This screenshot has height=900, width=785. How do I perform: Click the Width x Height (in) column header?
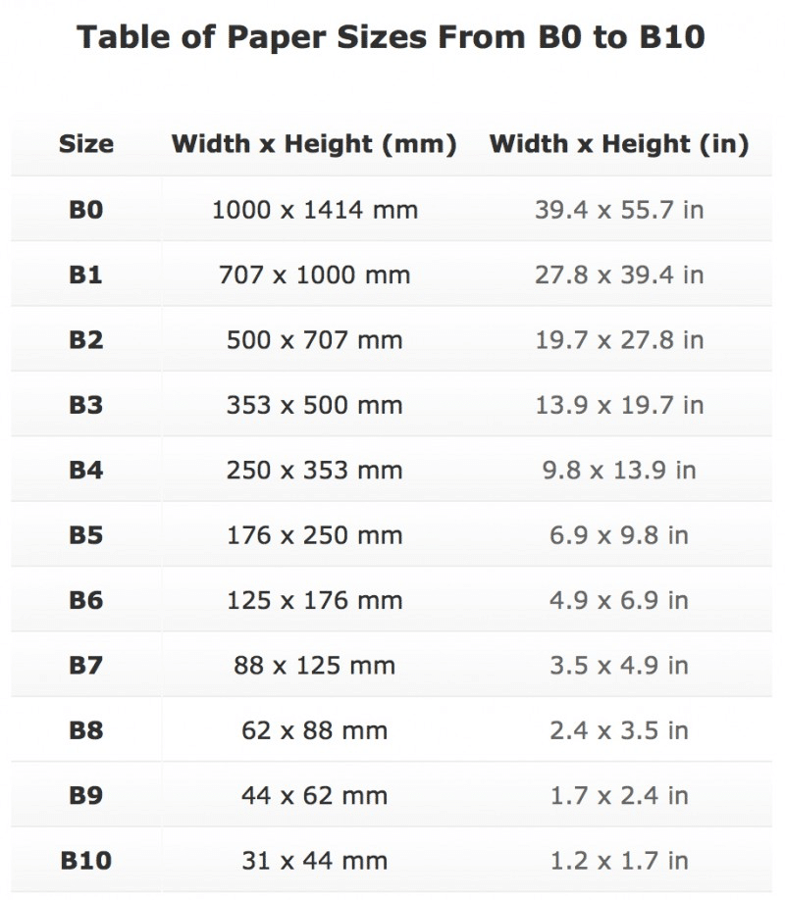coord(619,144)
